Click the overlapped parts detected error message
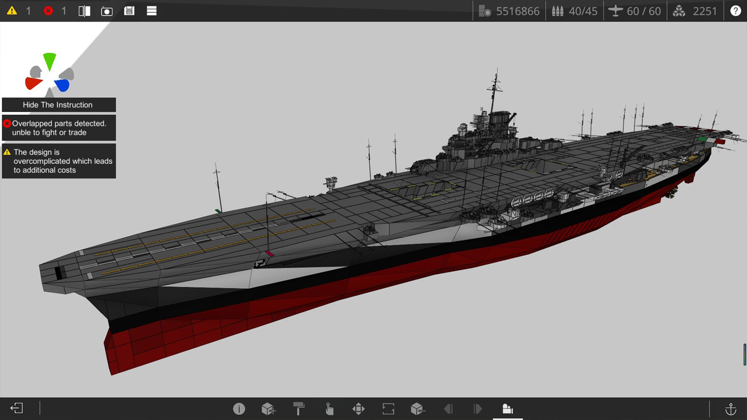 (x=58, y=128)
